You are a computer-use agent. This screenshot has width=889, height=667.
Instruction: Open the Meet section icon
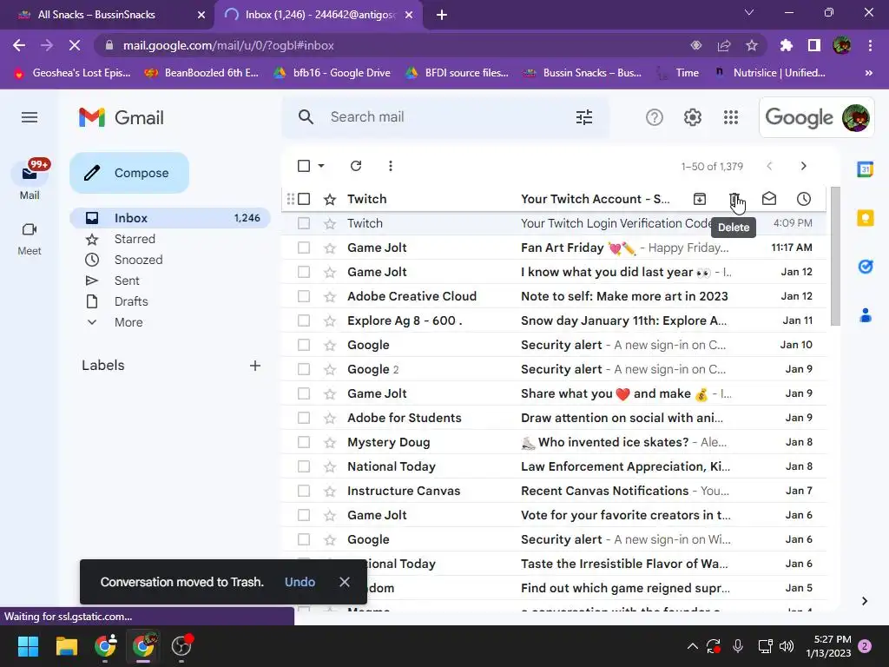click(30, 229)
